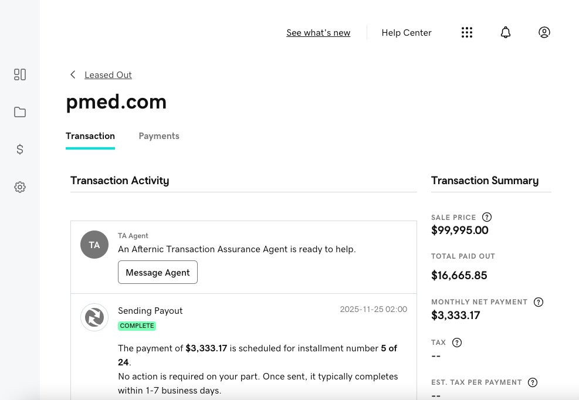Open the apps grid menu
The width and height of the screenshot is (579, 400).
pos(467,33)
